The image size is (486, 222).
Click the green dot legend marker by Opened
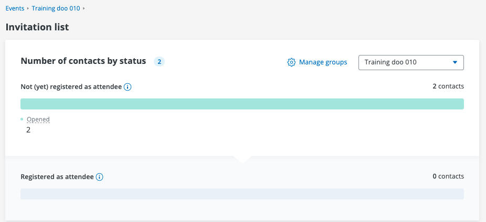pos(22,119)
